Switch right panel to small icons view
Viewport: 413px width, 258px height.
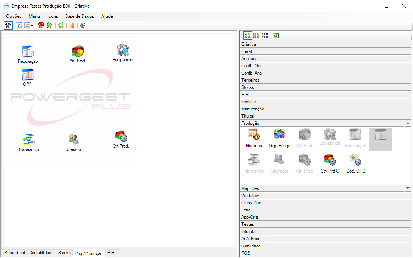click(256, 36)
